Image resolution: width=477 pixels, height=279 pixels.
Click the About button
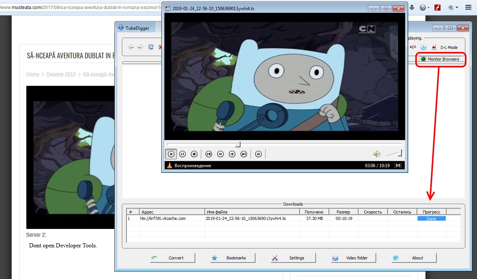point(414,258)
